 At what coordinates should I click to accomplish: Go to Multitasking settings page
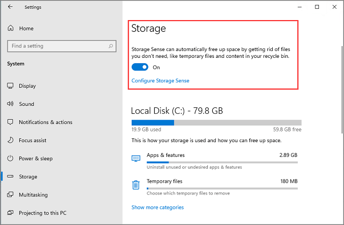tap(33, 195)
